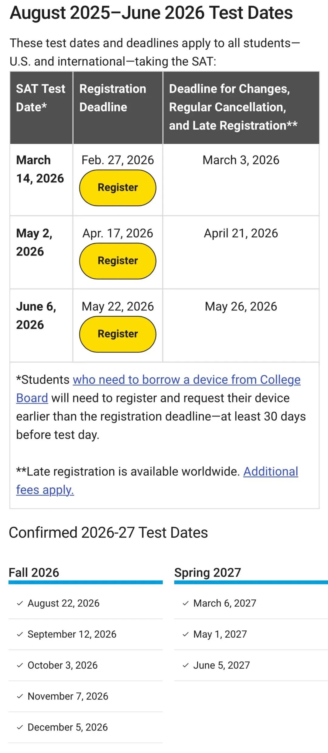Click checkmark icon beside June 5, 2027
This screenshot has height=753, width=328.
pyautogui.click(x=186, y=665)
